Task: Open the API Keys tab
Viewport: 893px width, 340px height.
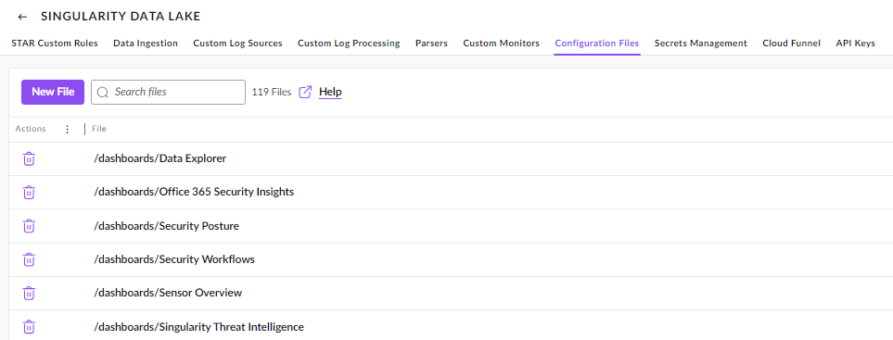Action: pyautogui.click(x=855, y=44)
